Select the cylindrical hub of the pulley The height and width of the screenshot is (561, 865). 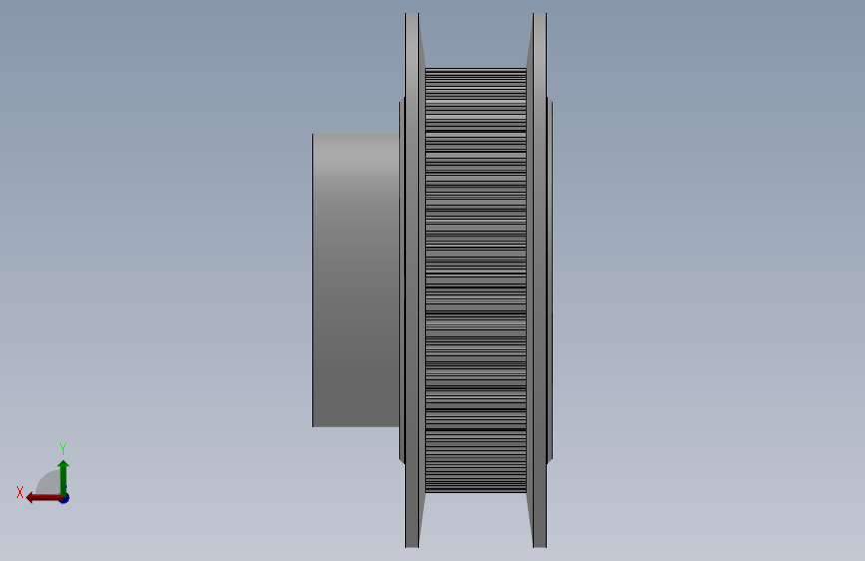click(x=356, y=280)
